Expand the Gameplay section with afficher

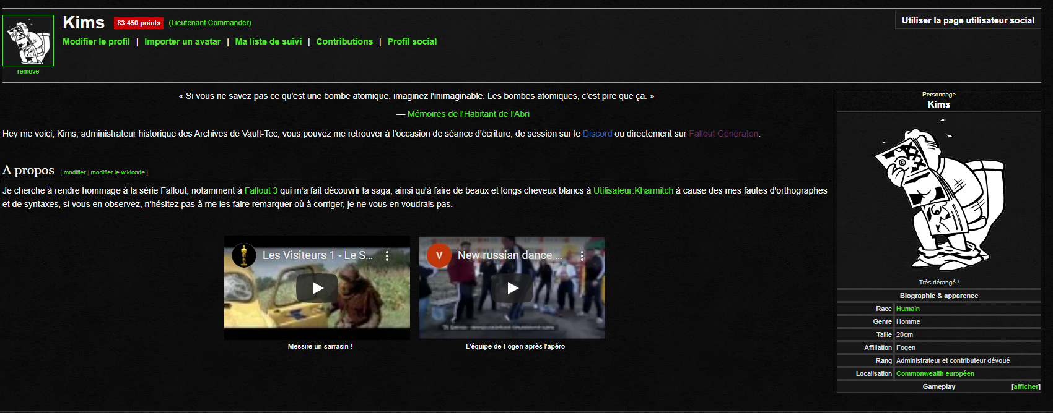tap(1025, 387)
